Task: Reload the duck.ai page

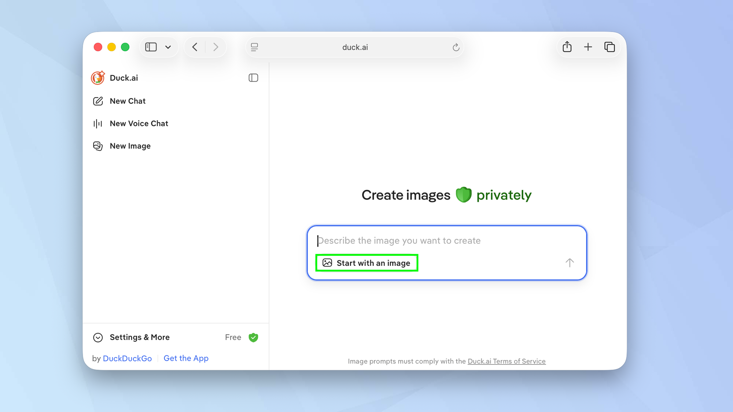Action: [x=456, y=47]
